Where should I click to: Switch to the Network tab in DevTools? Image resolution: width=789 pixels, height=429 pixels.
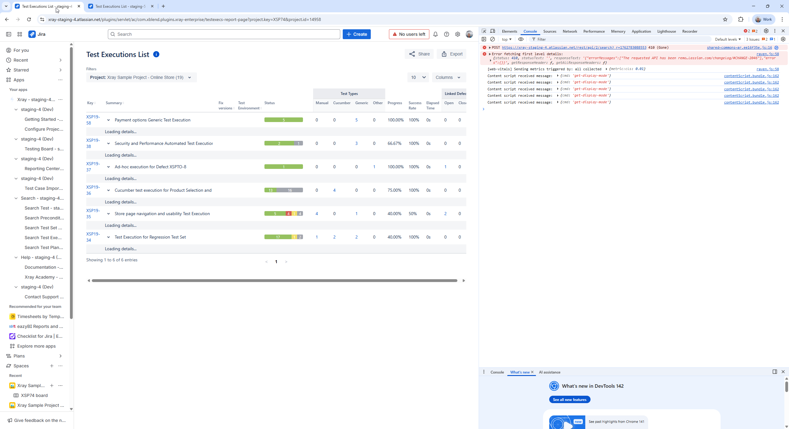click(x=570, y=31)
